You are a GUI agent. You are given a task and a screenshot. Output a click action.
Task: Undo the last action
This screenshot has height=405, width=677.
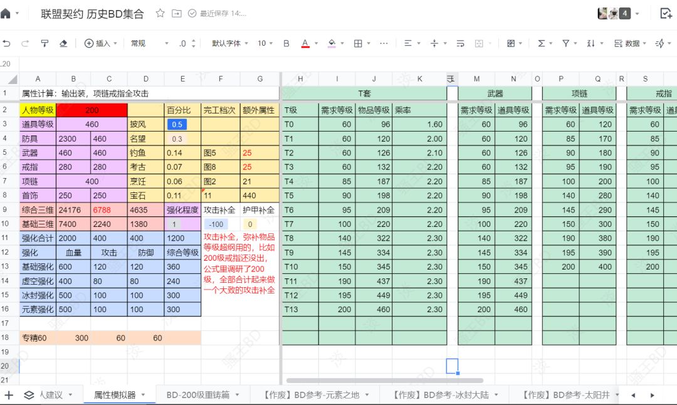click(6, 43)
